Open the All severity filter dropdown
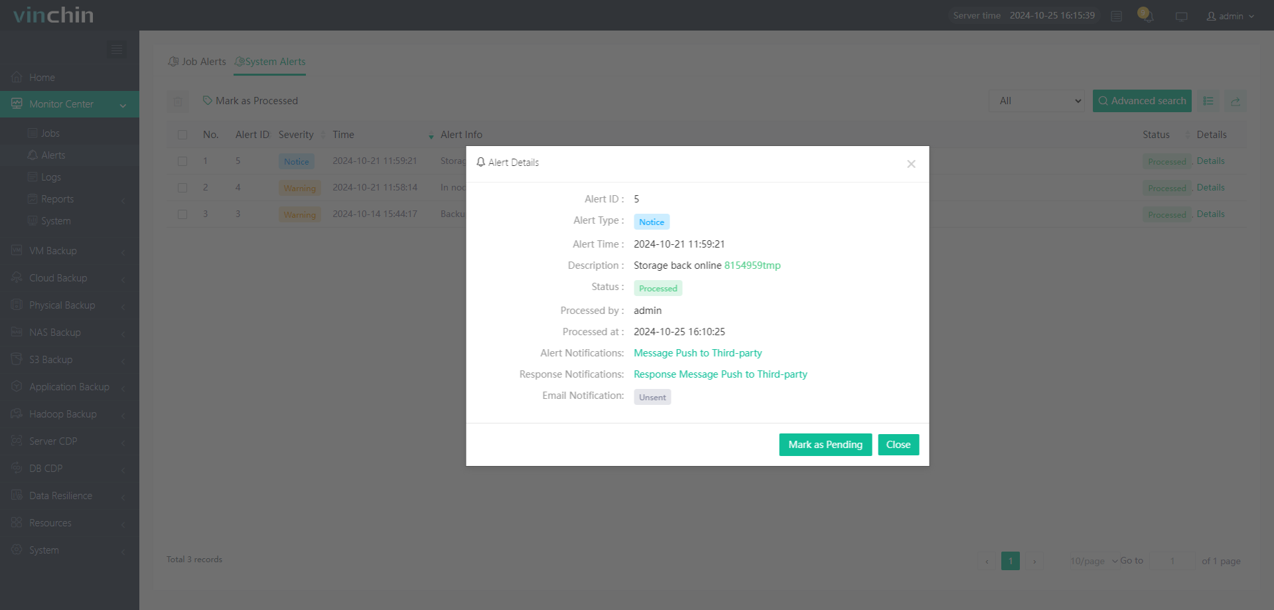The image size is (1274, 610). point(1036,101)
